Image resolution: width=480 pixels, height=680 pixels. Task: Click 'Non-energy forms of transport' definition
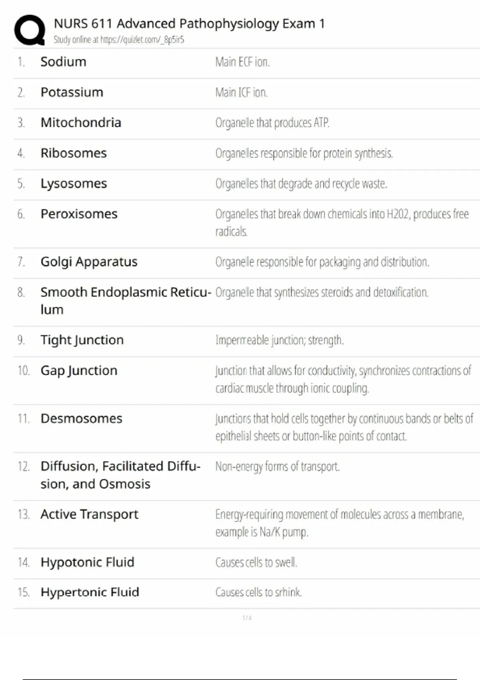[277, 466]
